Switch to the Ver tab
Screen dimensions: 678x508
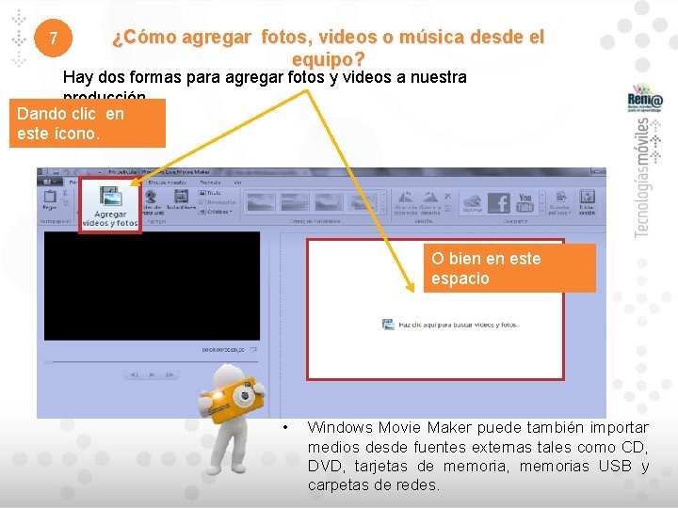237,183
